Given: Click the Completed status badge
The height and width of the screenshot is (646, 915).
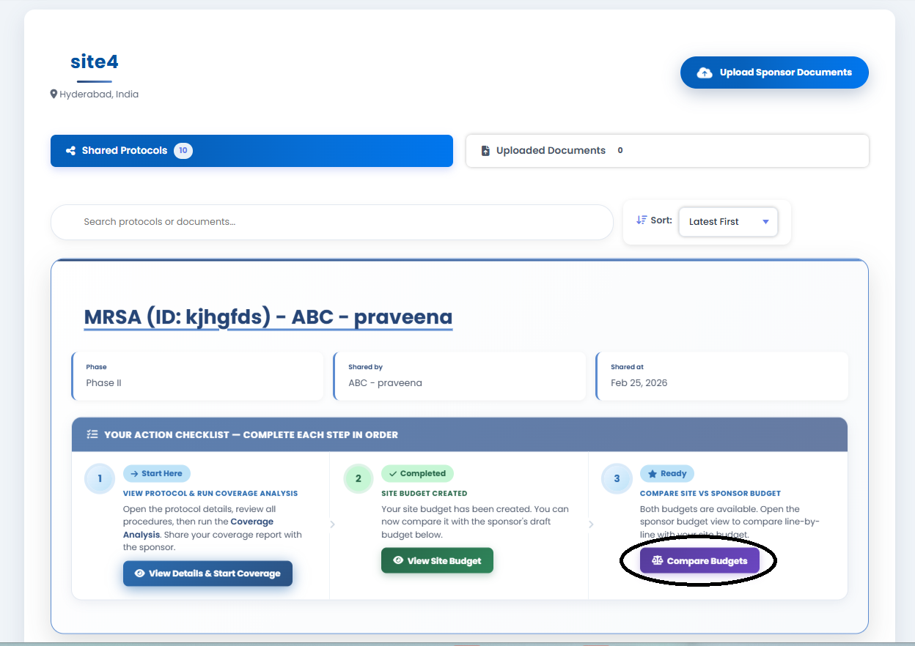Looking at the screenshot, I should tap(417, 474).
